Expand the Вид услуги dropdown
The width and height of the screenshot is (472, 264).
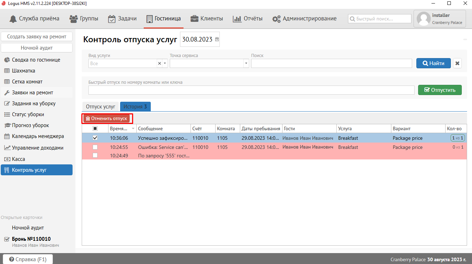coord(165,63)
